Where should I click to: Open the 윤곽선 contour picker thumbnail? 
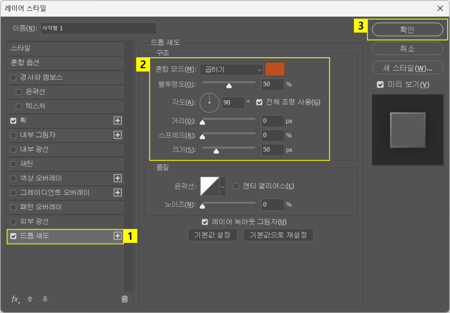point(210,186)
